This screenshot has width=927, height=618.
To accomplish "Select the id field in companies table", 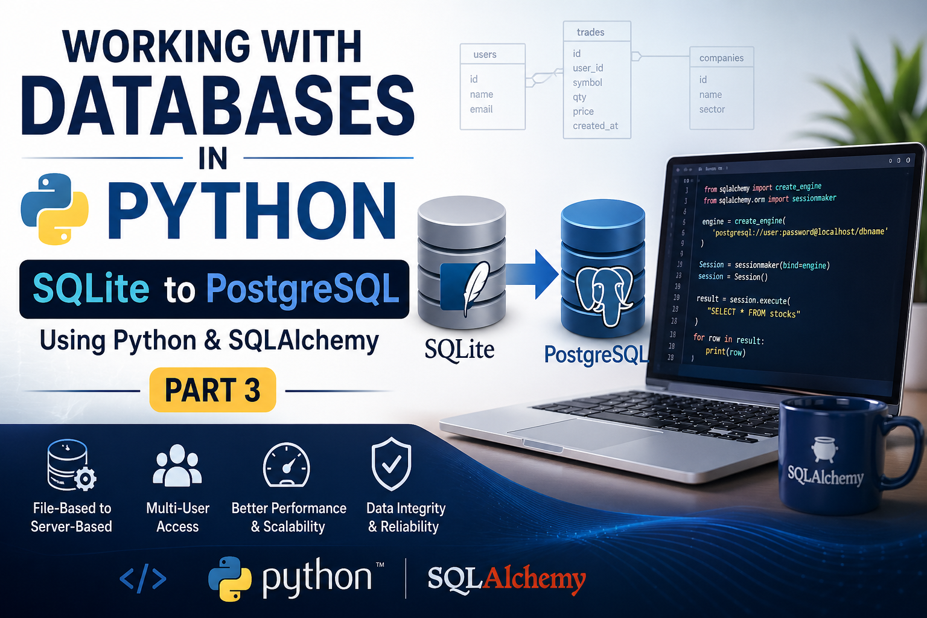I will pos(703,80).
